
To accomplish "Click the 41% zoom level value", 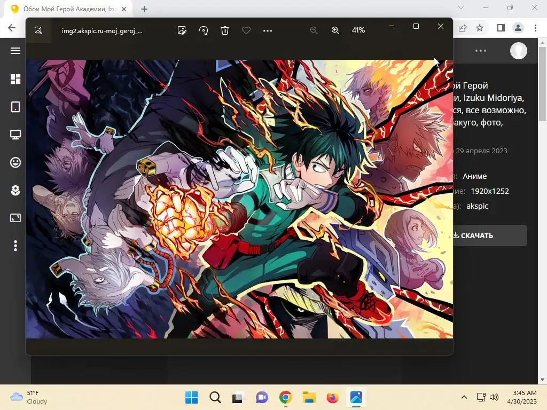I will 358,30.
